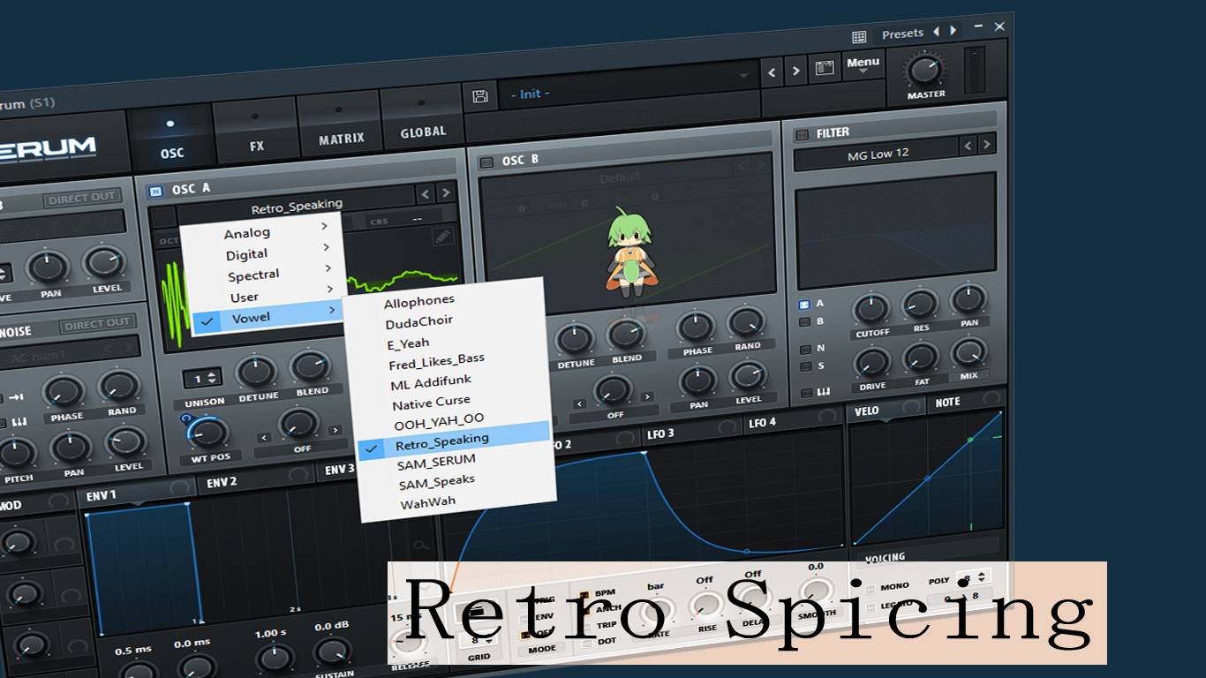Screen dimensions: 1206x678
Task: Click the filter DRIVE knob
Action: pos(872,363)
